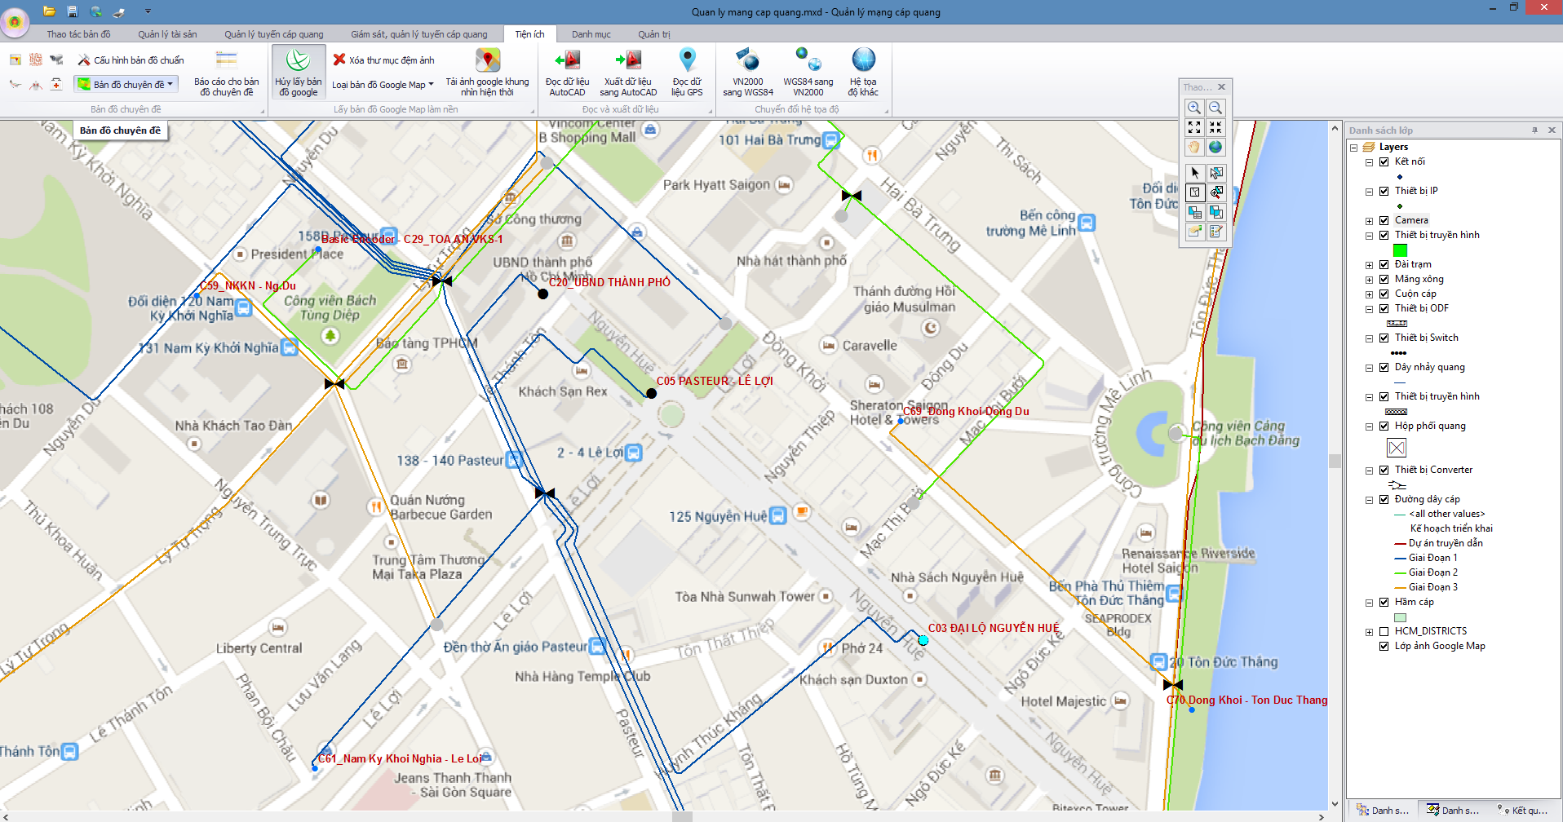Click the Bản đồ chuyên đề map label

click(x=120, y=130)
